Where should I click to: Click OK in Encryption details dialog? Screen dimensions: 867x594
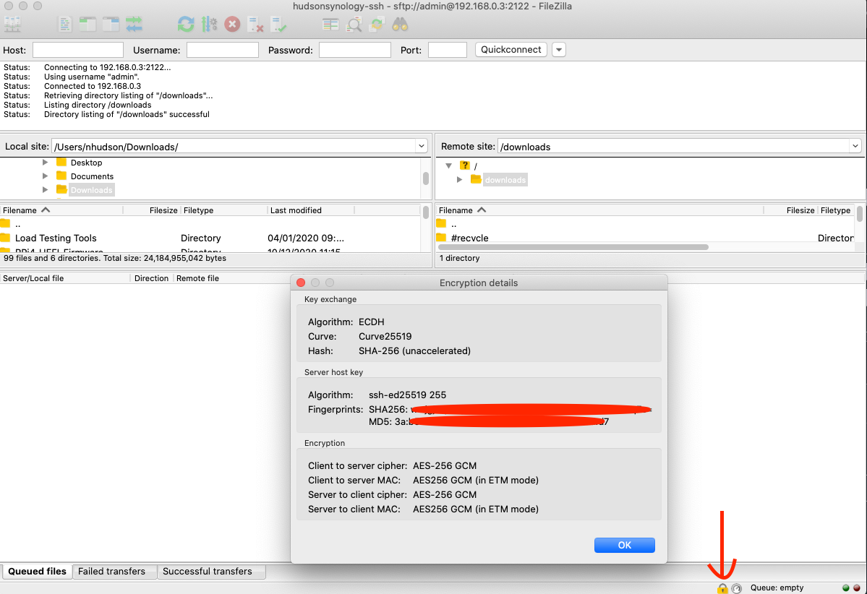point(624,545)
